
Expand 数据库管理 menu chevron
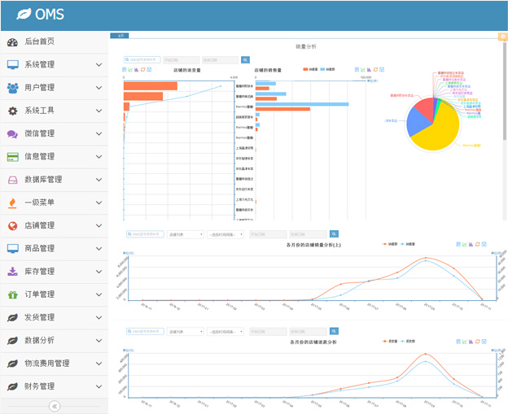click(x=99, y=180)
